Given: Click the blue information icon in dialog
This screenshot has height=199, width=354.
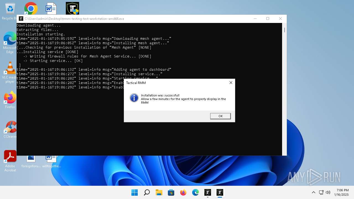Looking at the screenshot, I should point(134,98).
